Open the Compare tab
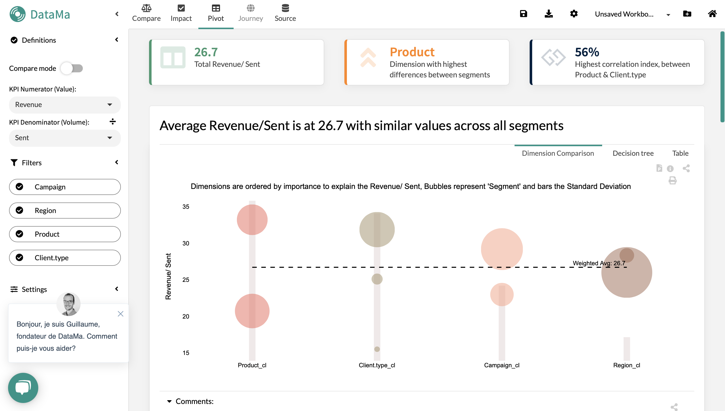725x411 pixels. pos(146,13)
